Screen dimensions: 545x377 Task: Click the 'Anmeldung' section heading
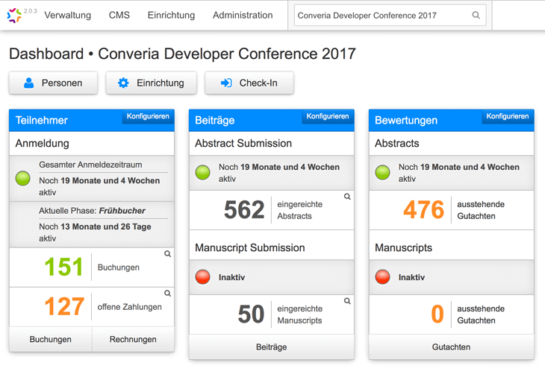pos(42,143)
